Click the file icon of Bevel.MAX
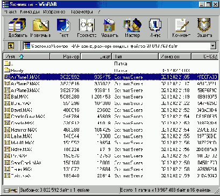The width and height of the screenshot is (220, 196). (x=7, y=110)
